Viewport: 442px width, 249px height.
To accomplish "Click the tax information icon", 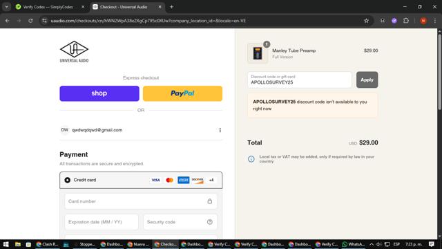I will [x=251, y=159].
